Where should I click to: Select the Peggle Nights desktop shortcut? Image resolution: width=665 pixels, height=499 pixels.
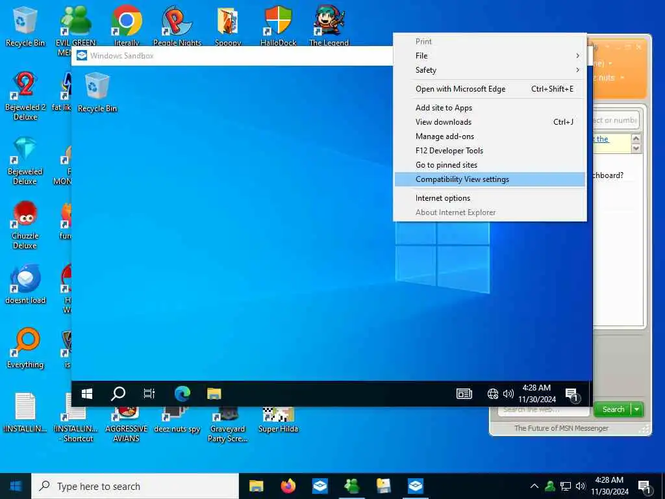click(x=177, y=26)
